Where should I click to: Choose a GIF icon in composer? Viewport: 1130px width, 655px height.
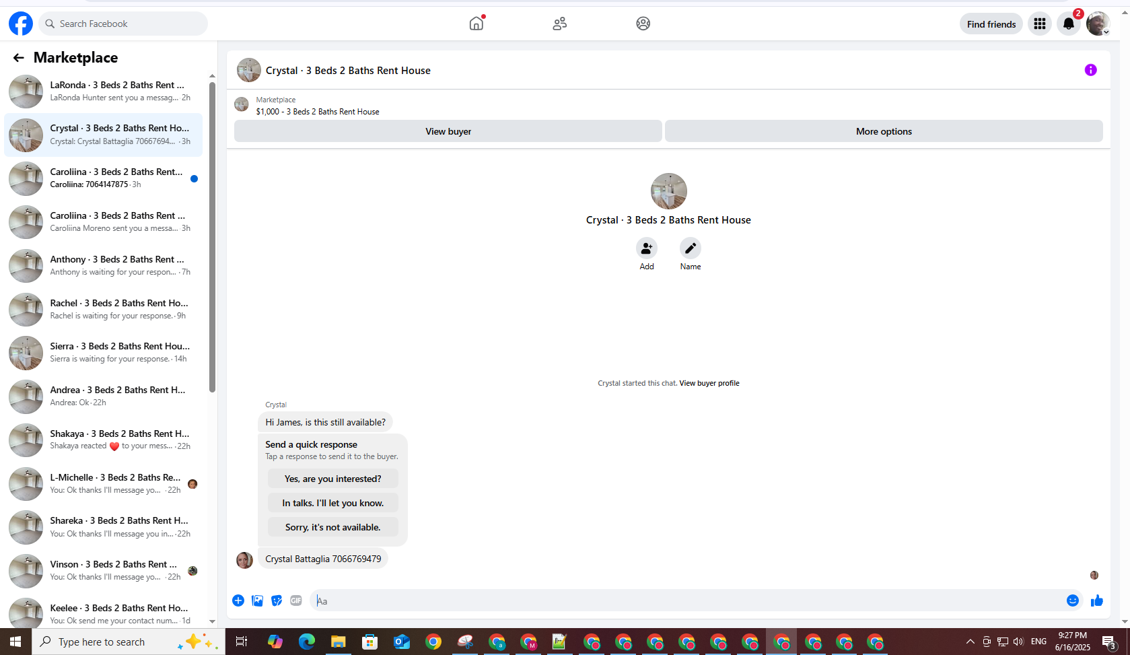tap(296, 600)
